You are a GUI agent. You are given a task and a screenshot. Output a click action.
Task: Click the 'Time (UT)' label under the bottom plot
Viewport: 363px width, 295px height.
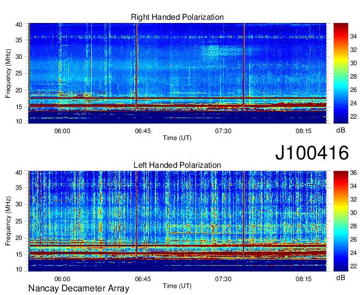click(177, 286)
